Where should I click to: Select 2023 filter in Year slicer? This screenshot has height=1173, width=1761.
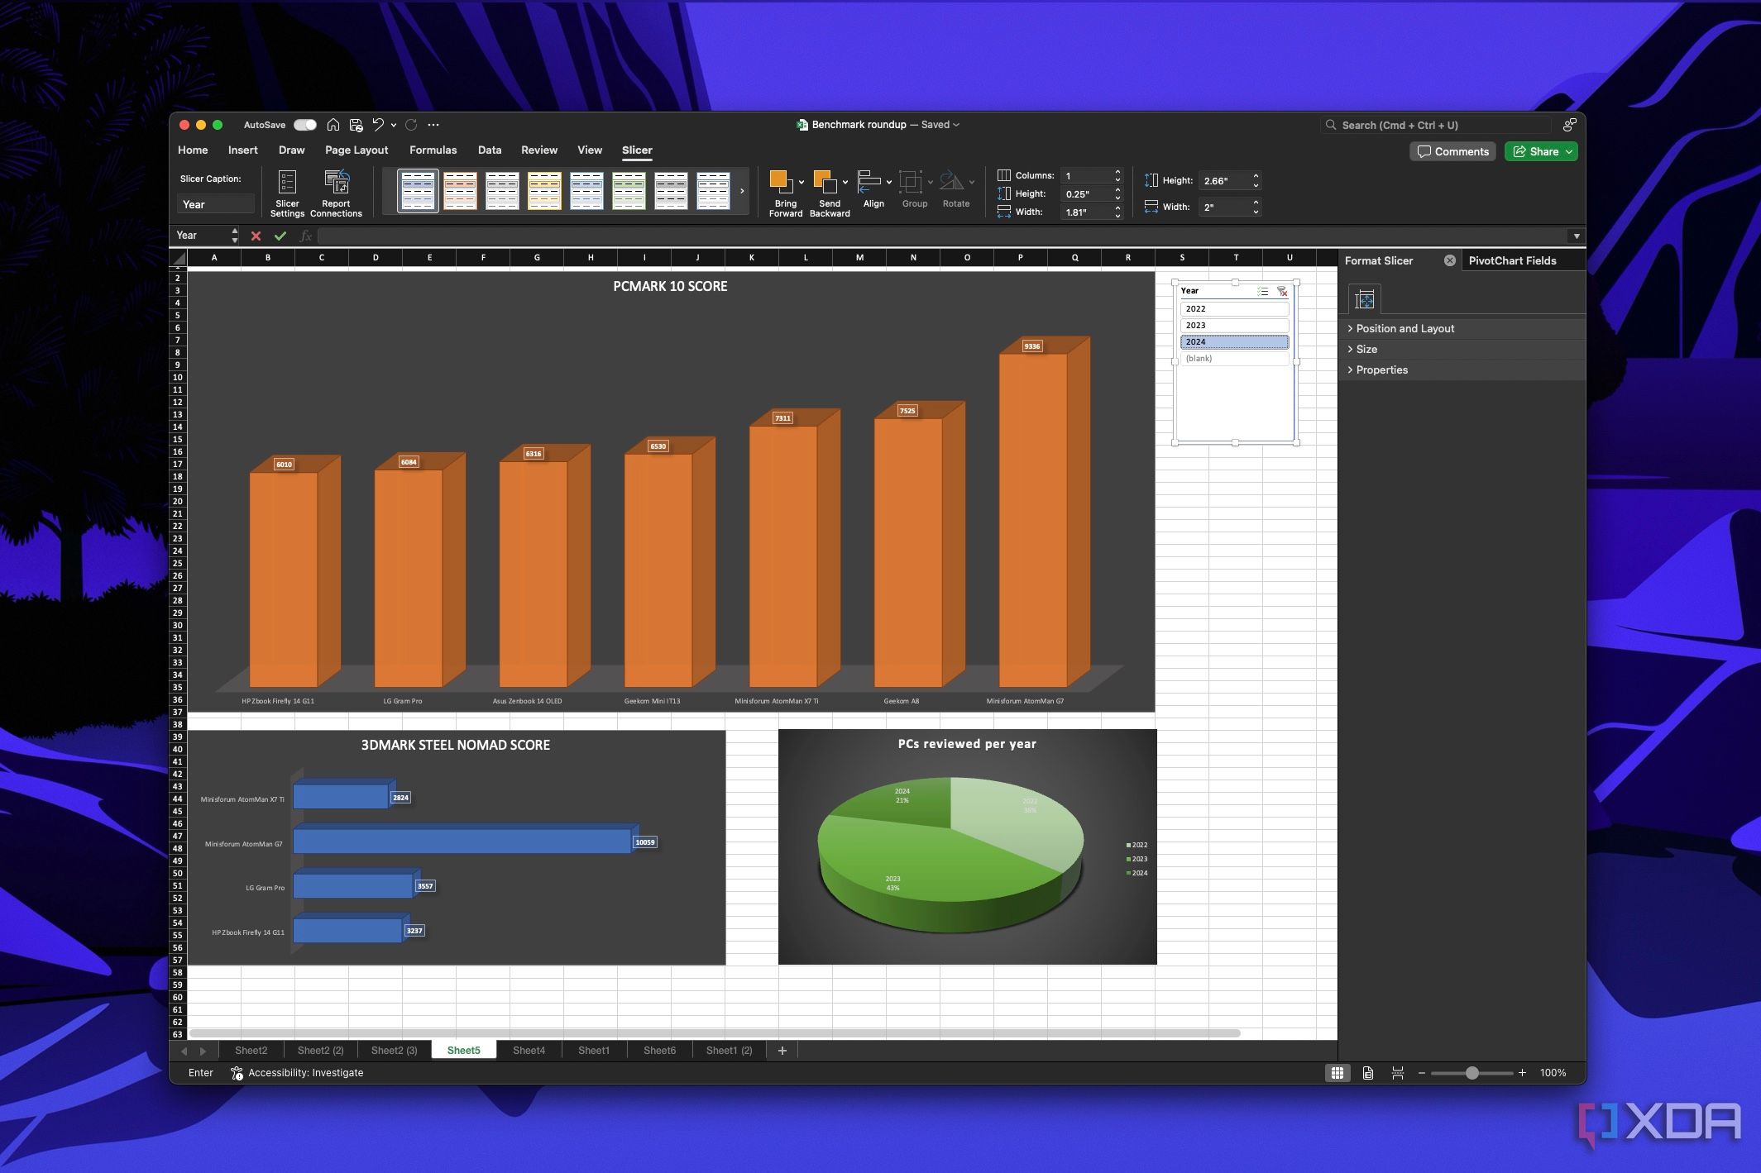pos(1232,325)
